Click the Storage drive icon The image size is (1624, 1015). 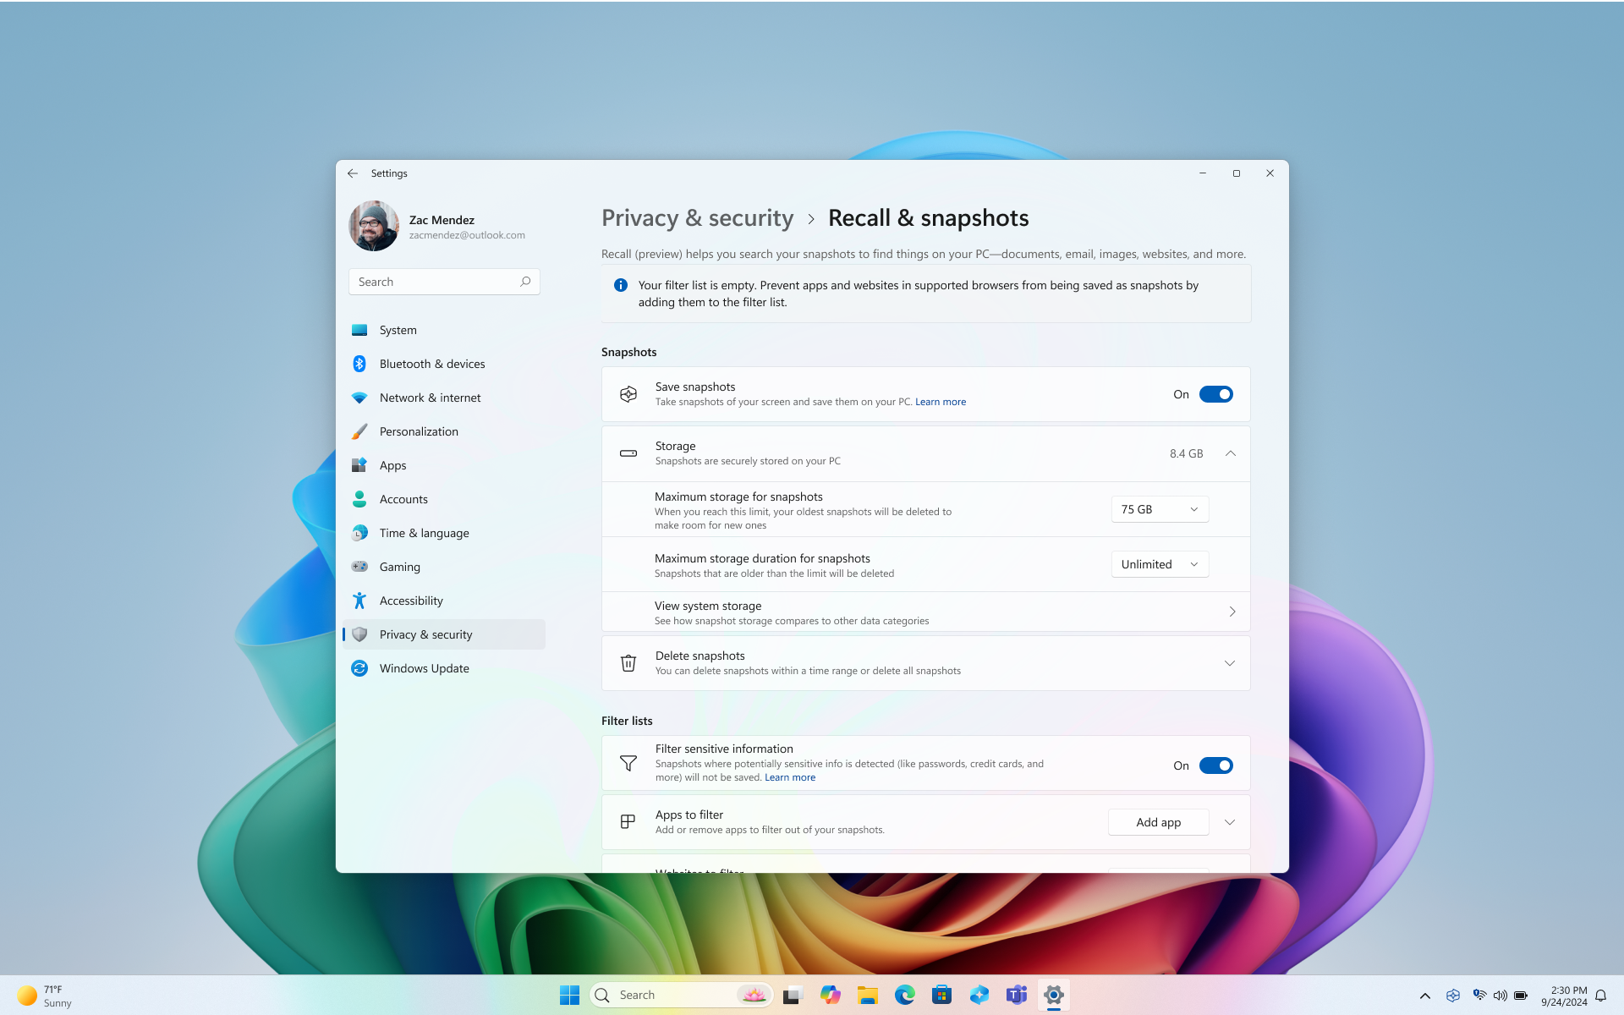point(628,453)
